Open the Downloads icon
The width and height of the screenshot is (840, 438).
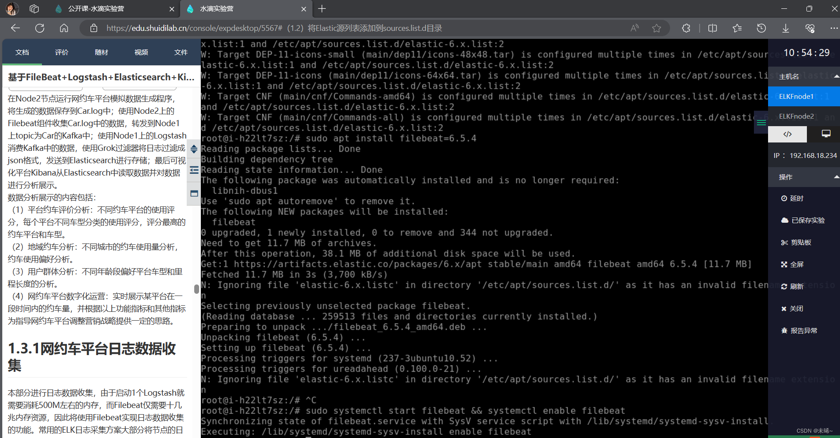pos(786,28)
